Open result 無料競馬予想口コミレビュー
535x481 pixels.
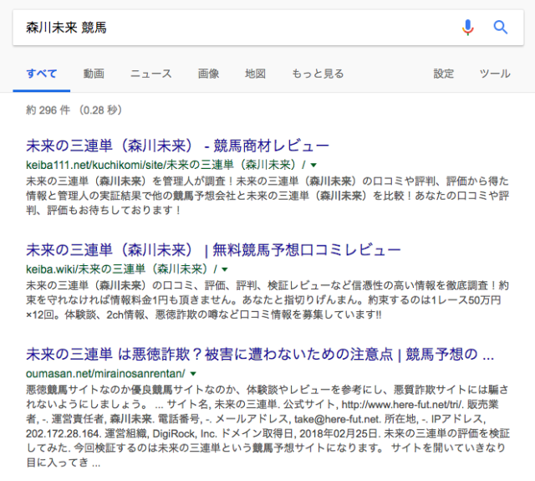point(213,250)
